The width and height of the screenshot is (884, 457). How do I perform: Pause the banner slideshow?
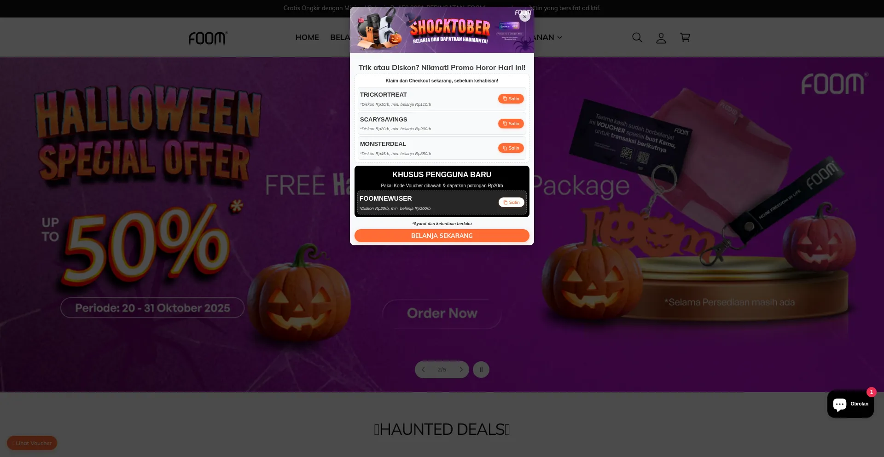click(x=481, y=370)
